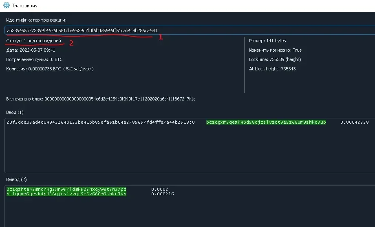
Task: Click the highlighted input address bc1qgxm5qesk
Action: tap(266, 122)
